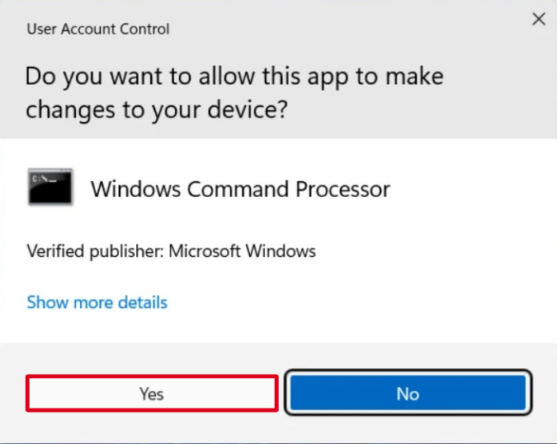
Task: Close the User Account Control dialog
Action: [539, 20]
